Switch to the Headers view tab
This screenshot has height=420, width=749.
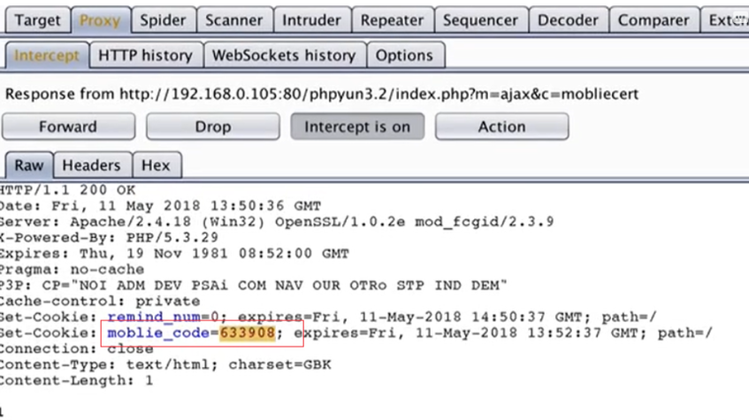click(91, 165)
